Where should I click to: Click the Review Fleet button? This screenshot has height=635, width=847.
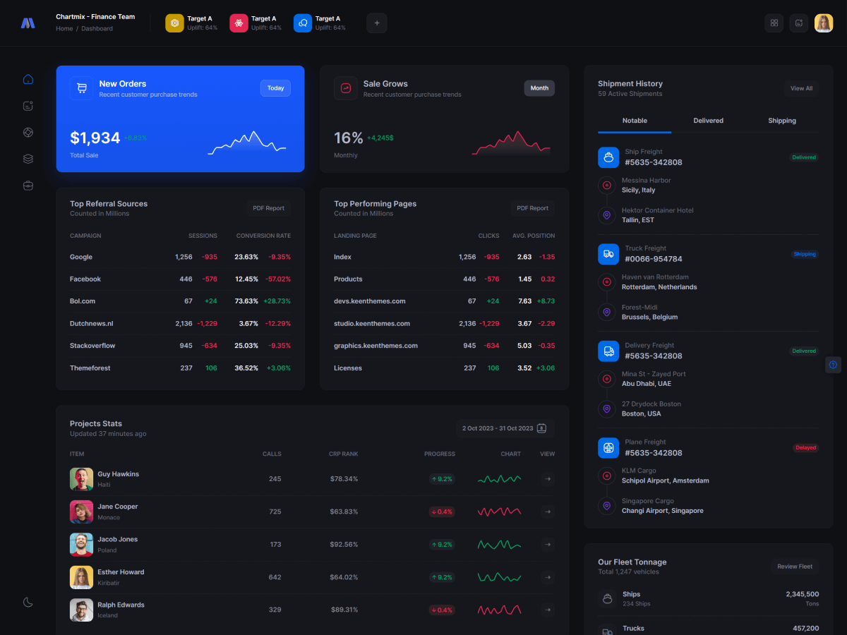tap(795, 567)
